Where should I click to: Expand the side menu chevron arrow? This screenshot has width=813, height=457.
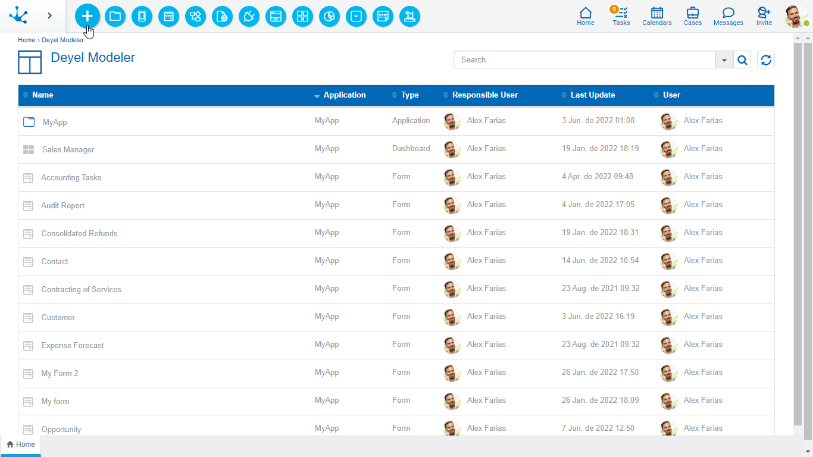tap(49, 16)
